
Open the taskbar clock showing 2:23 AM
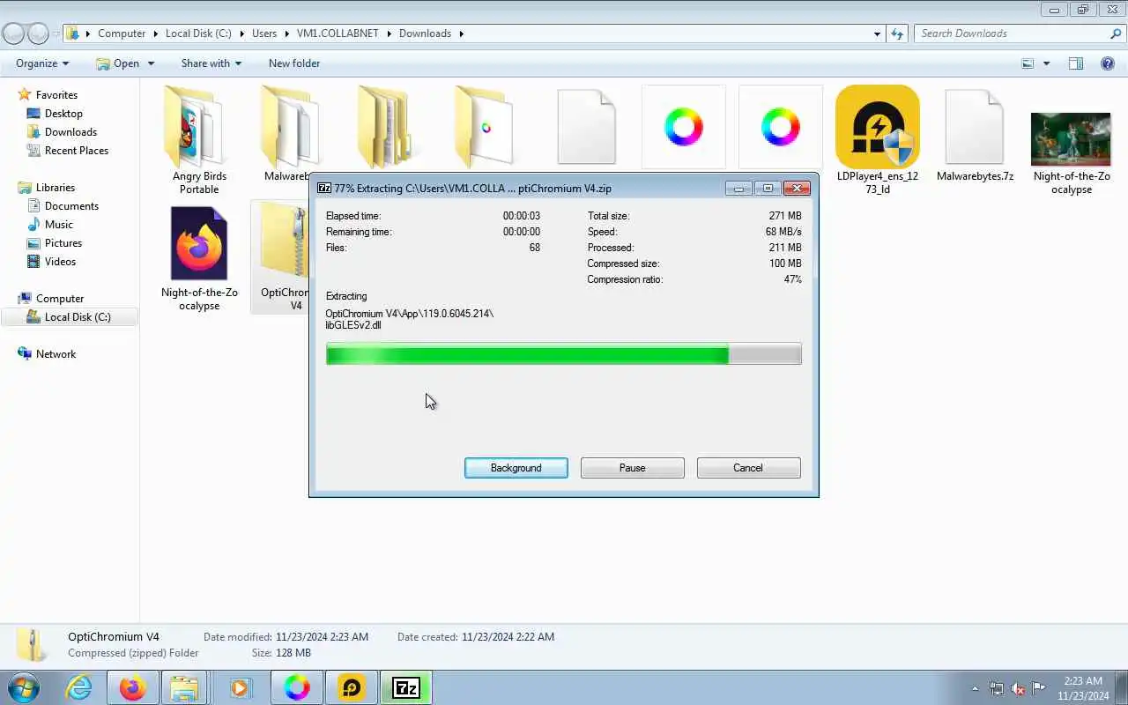point(1083,688)
